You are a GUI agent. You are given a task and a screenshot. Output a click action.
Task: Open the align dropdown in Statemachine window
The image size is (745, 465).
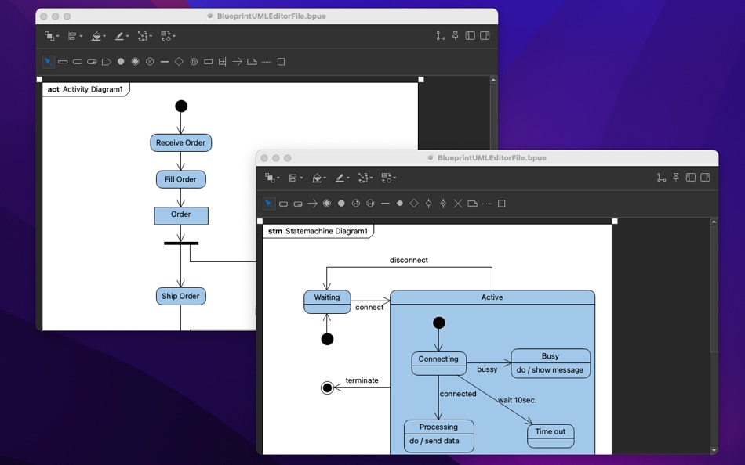[295, 178]
